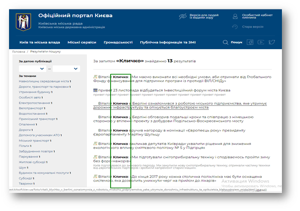Expand the end date dropdown
This screenshot has height=211, width=300.
coord(66,69)
